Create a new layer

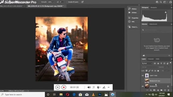(x=165, y=90)
